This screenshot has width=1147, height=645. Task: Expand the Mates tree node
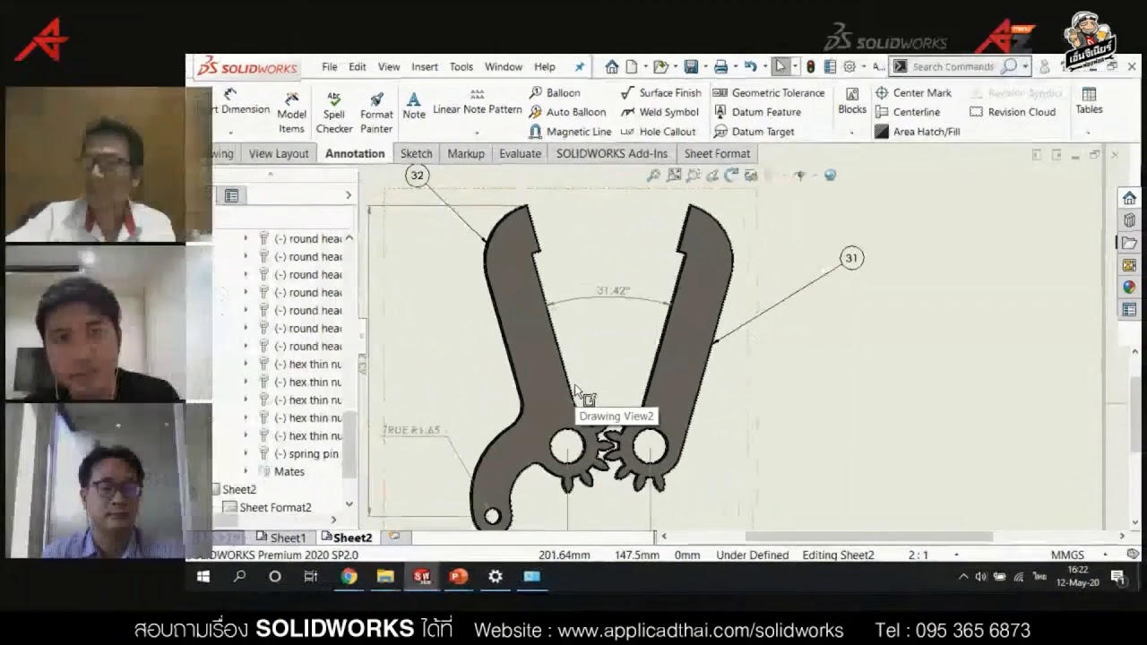[x=246, y=471]
